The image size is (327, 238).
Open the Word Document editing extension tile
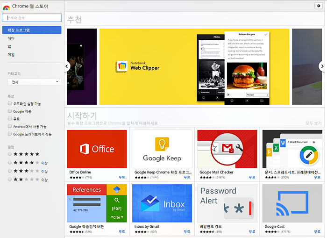coord(292,149)
